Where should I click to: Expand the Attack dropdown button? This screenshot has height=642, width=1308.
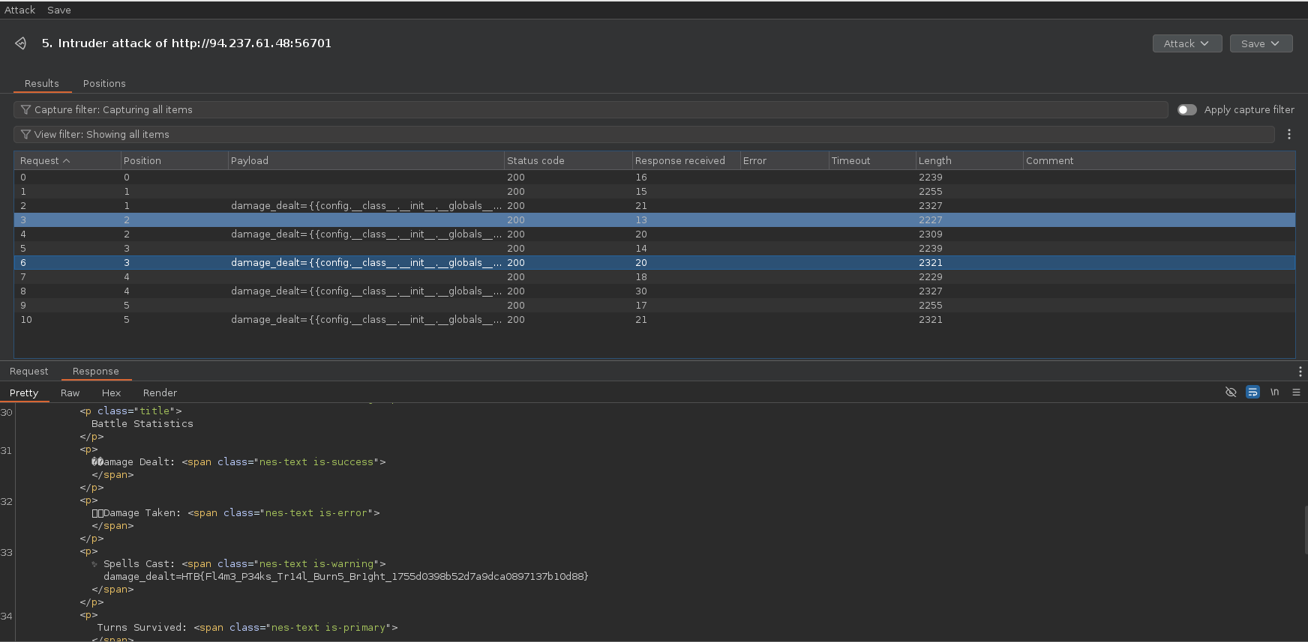pos(1187,43)
